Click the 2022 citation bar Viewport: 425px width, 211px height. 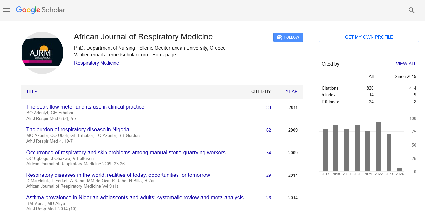(x=378, y=147)
